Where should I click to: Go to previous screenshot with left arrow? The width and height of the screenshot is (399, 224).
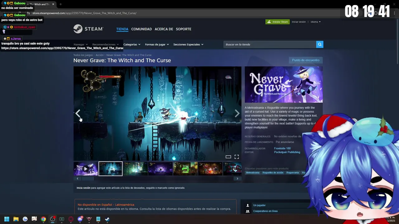tap(78, 114)
